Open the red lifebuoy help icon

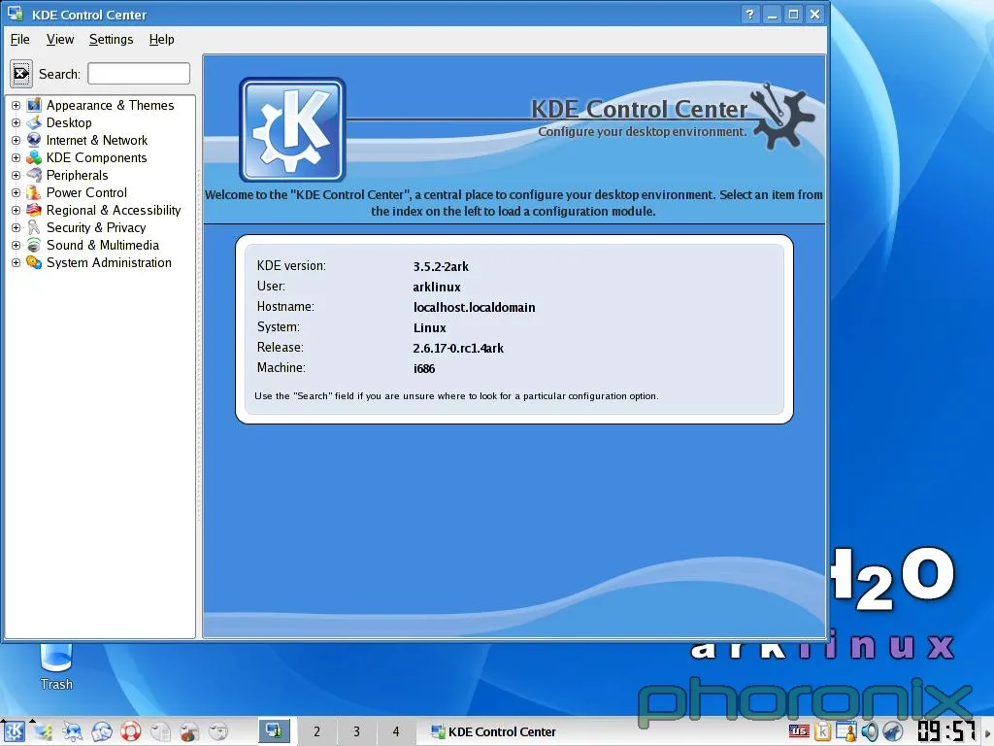[131, 731]
